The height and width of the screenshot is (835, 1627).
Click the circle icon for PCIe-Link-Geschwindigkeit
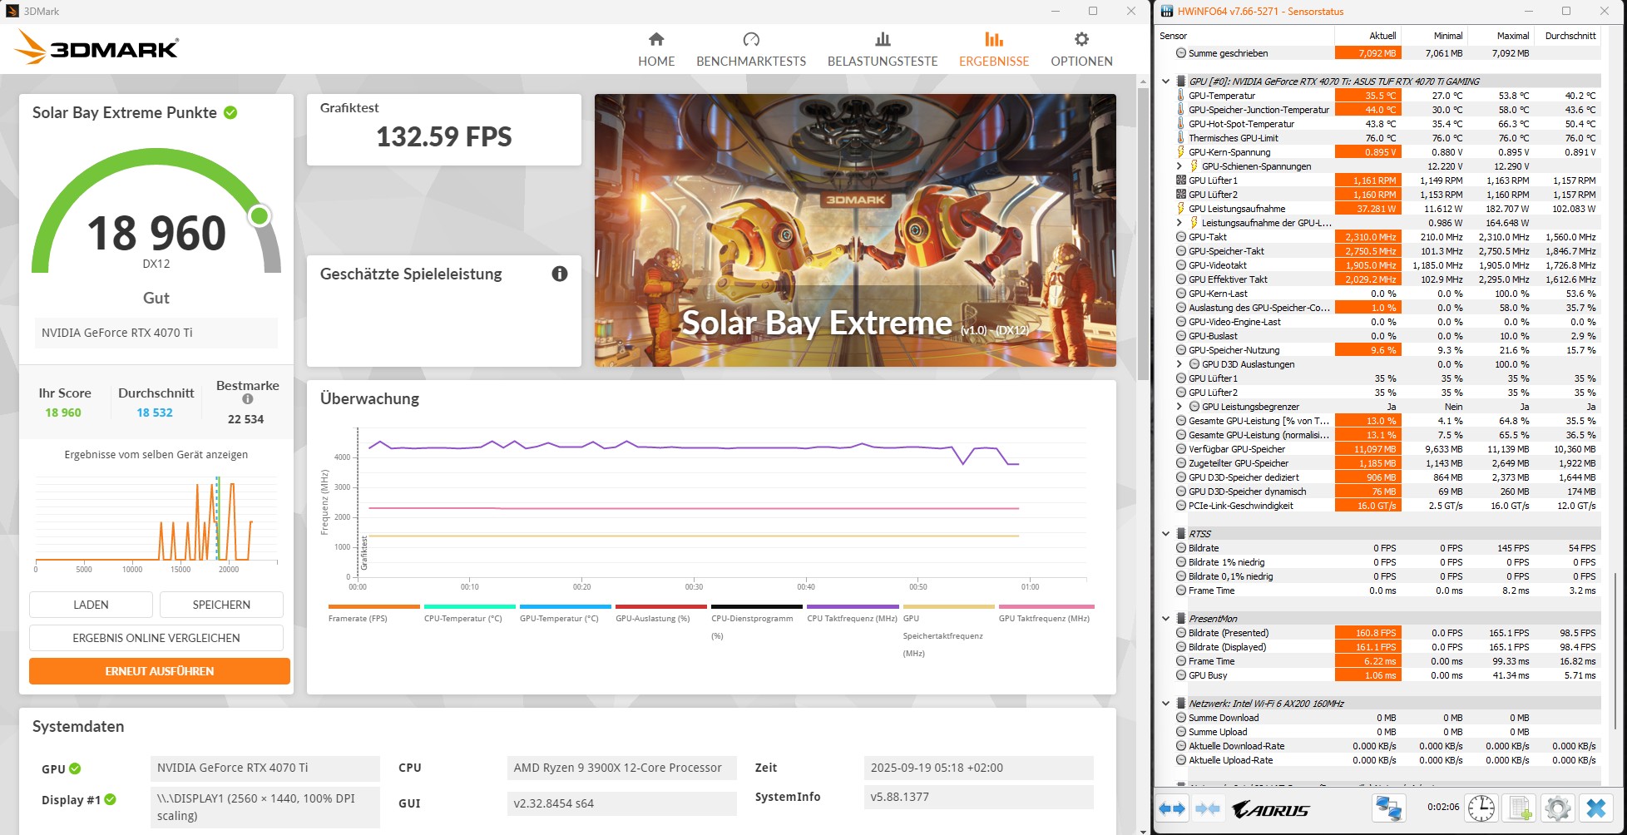1181,506
